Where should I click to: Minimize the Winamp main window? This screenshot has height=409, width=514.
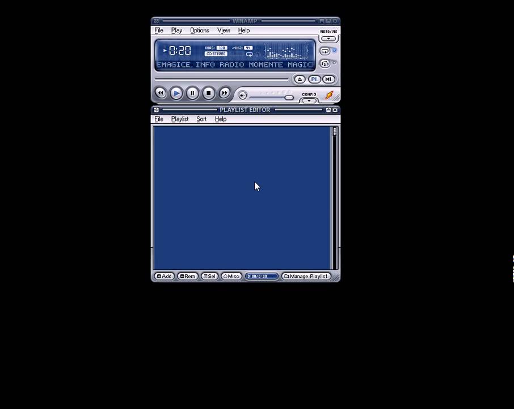coord(322,21)
